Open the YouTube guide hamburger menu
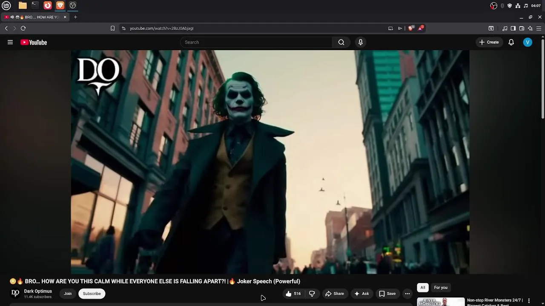 (x=10, y=42)
